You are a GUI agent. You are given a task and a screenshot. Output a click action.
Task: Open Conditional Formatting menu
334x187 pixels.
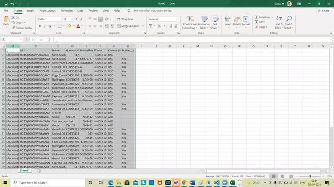(x=189, y=22)
